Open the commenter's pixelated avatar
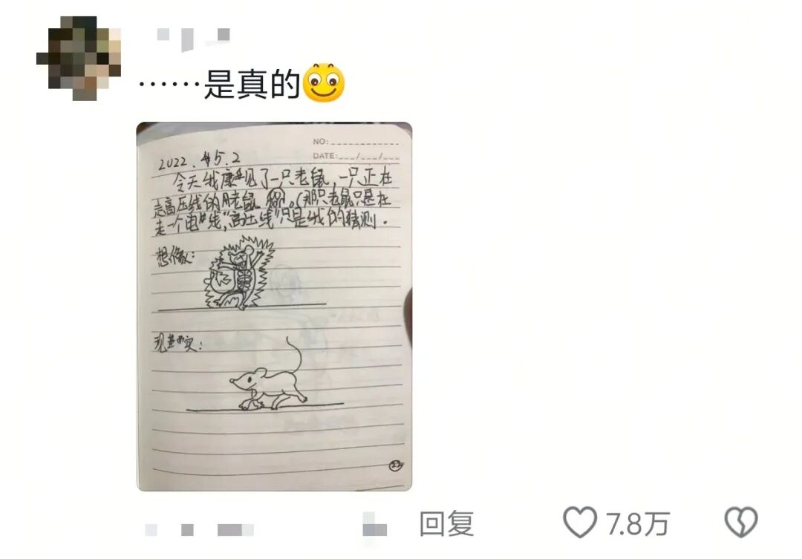This screenshot has height=559, width=802. (x=79, y=58)
